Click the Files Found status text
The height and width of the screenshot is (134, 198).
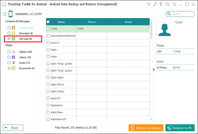pyautogui.click(x=76, y=128)
